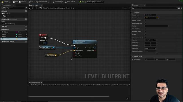Image resolution: width=183 pixels, height=102 pixels.
Task: Add a new macro with the plus icon
Action: [26, 26]
